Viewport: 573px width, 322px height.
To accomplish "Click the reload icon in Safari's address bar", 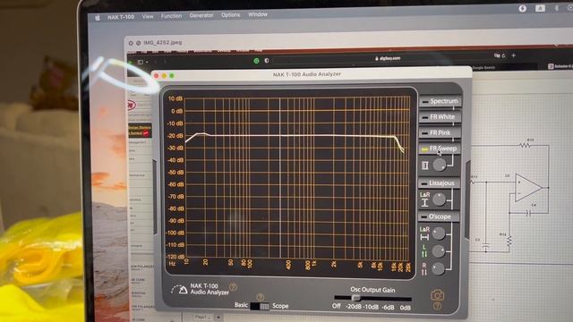I will [x=503, y=55].
